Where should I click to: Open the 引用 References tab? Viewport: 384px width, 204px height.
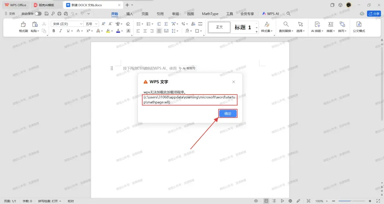(160, 14)
